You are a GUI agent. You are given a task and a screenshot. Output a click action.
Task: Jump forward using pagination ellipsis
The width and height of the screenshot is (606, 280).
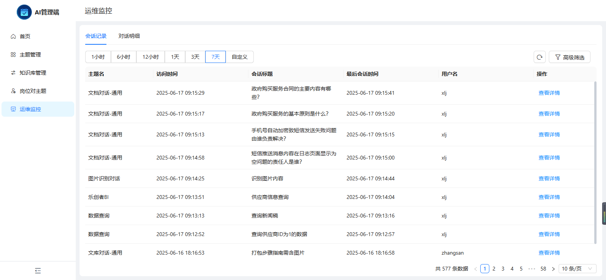(532, 269)
